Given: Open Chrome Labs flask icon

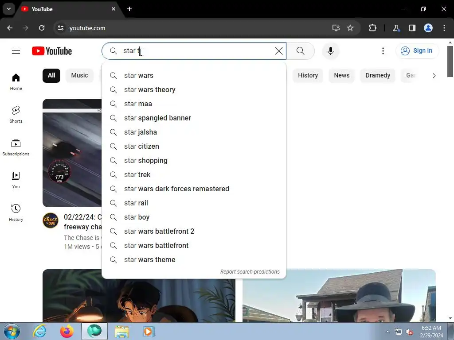Looking at the screenshot, I should tap(396, 28).
